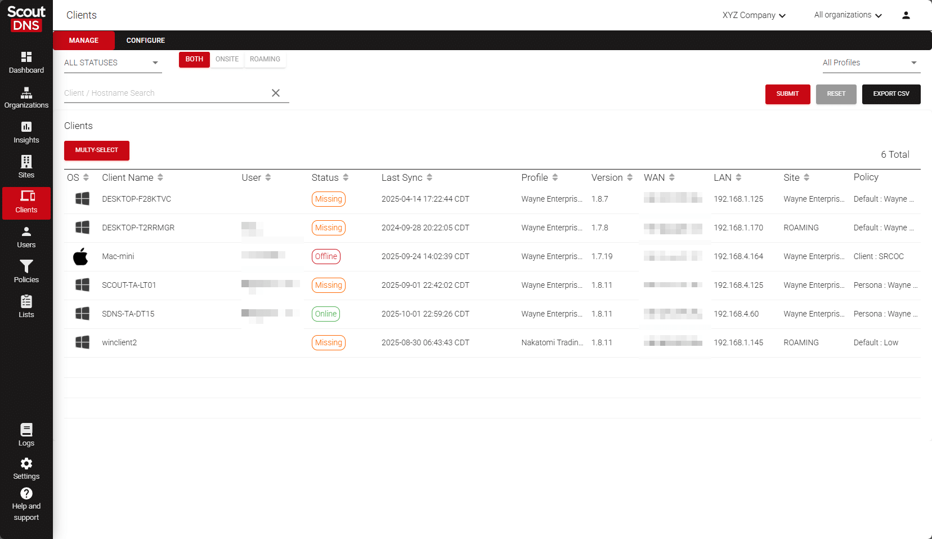
Task: Open the All Profiles dropdown
Action: point(870,63)
